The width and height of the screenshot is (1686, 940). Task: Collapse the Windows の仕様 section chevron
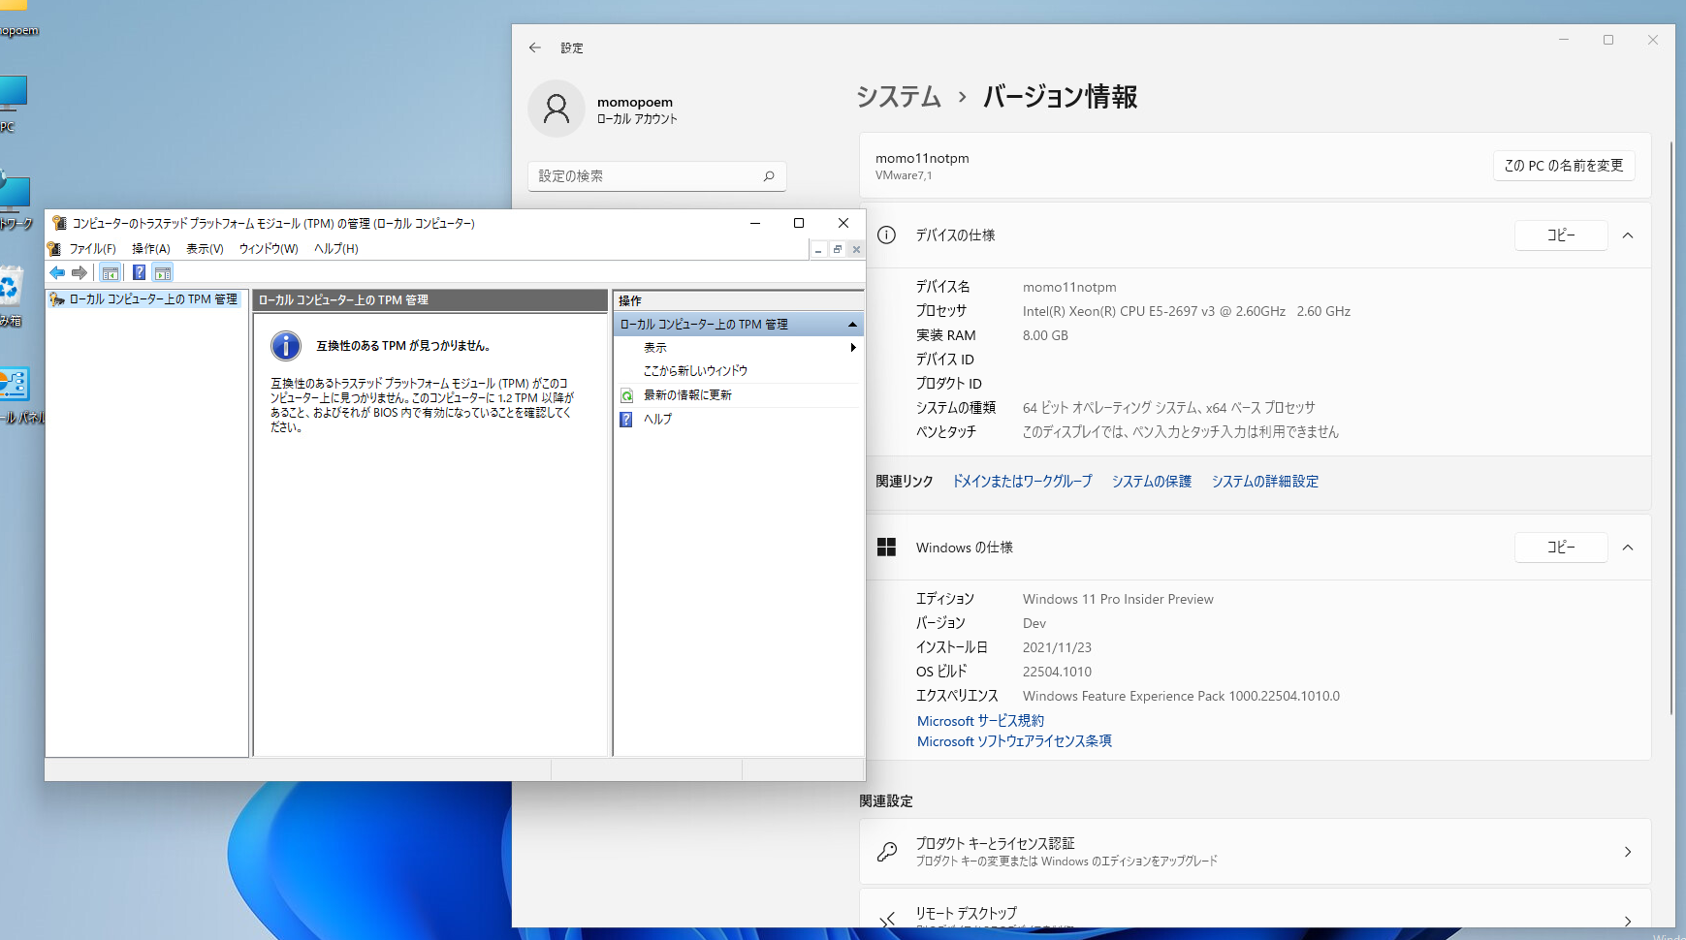[1628, 548]
